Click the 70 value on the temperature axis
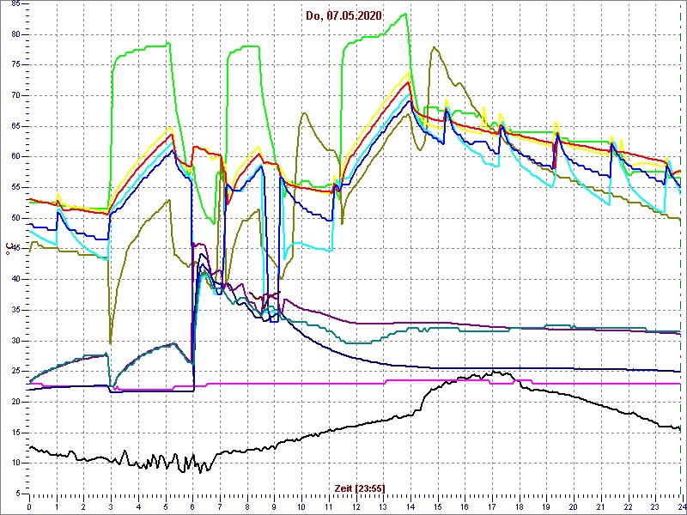Screen dimensions: 687x515 point(15,95)
